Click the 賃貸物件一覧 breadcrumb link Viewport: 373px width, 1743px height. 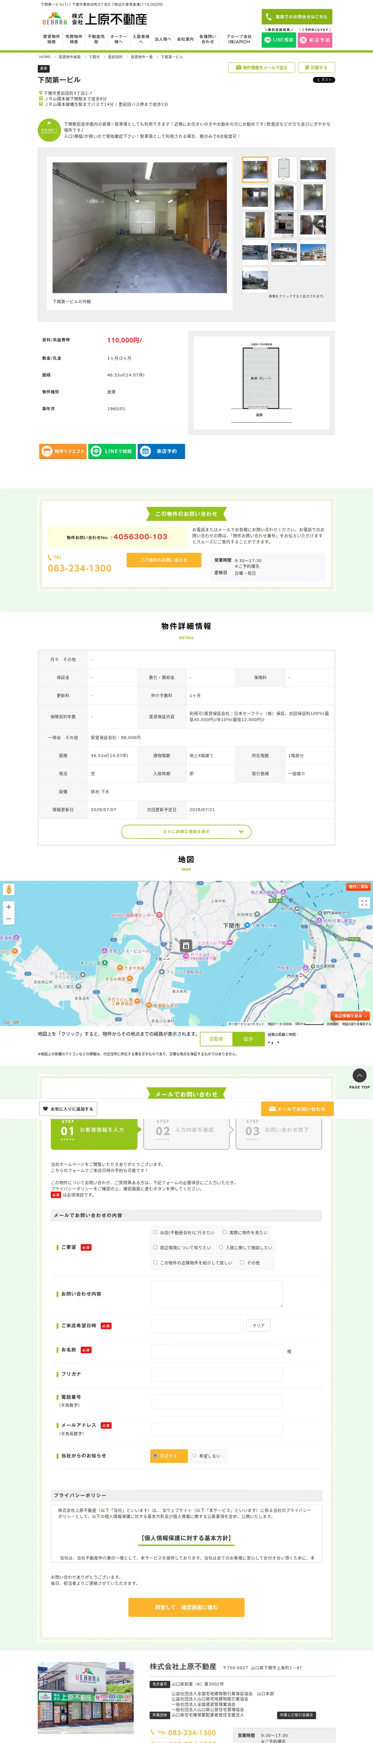pyautogui.click(x=141, y=57)
